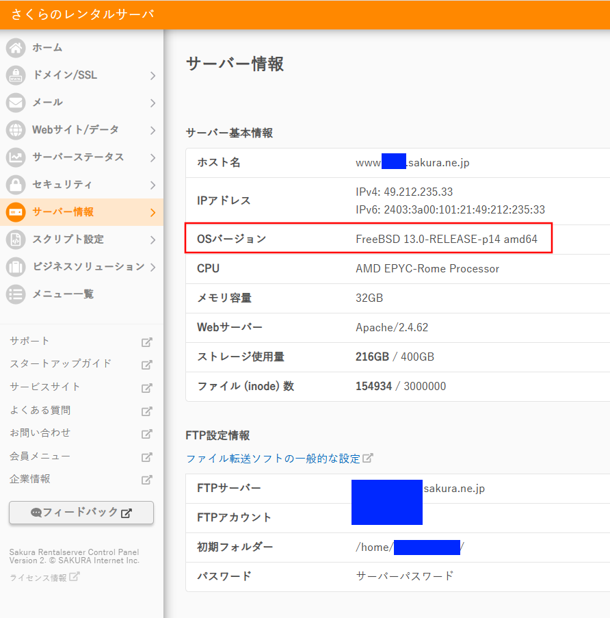Open the ドメイン/SSL menu label

[64, 75]
